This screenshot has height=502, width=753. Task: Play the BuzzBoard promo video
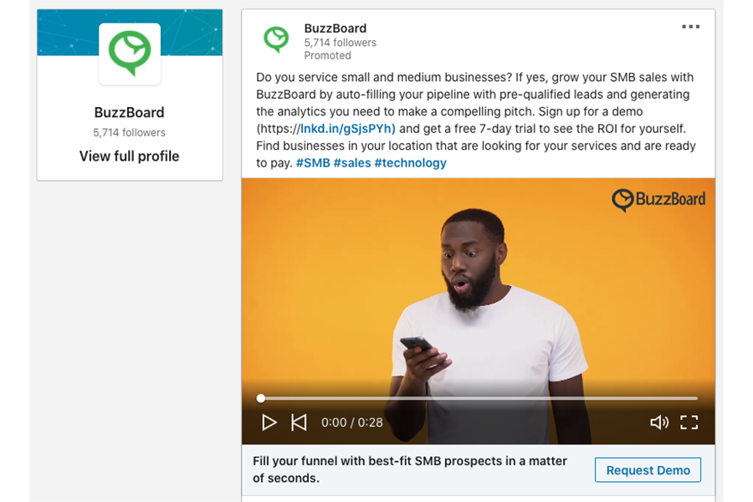coord(269,423)
